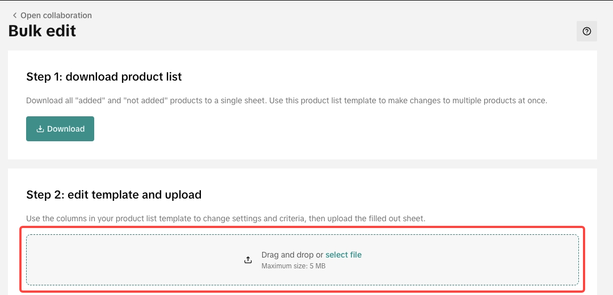Open file picker via select file link
Viewport: 613px width, 295px height.
(x=343, y=255)
